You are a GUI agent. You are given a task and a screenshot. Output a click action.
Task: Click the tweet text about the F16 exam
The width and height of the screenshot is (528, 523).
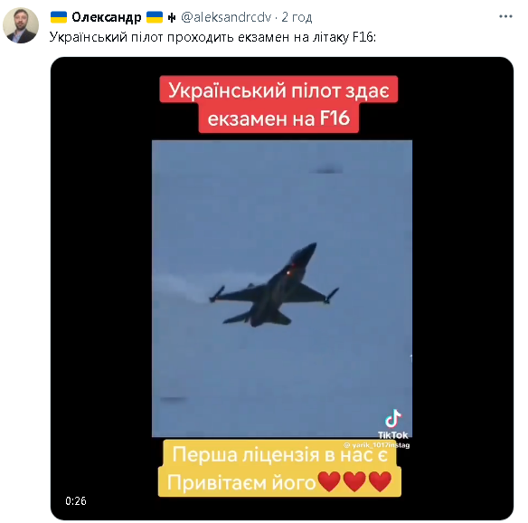click(x=212, y=37)
